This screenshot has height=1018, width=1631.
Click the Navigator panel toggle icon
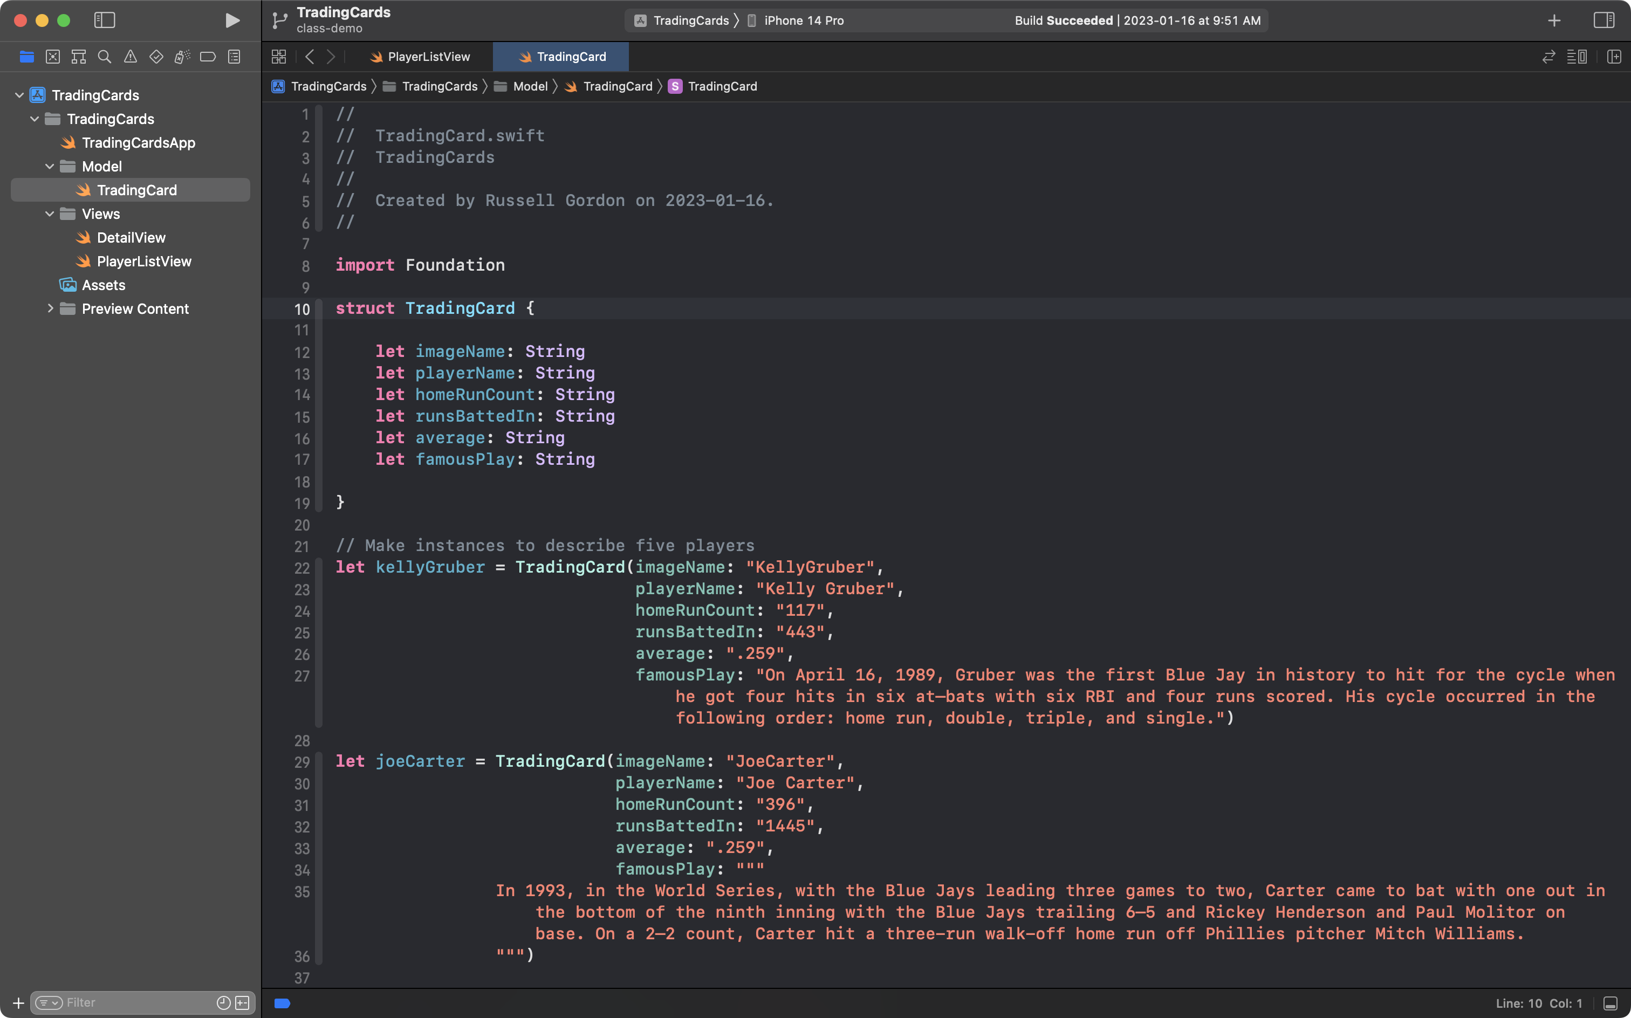pyautogui.click(x=104, y=19)
